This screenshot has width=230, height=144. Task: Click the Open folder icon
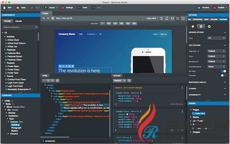18,8
